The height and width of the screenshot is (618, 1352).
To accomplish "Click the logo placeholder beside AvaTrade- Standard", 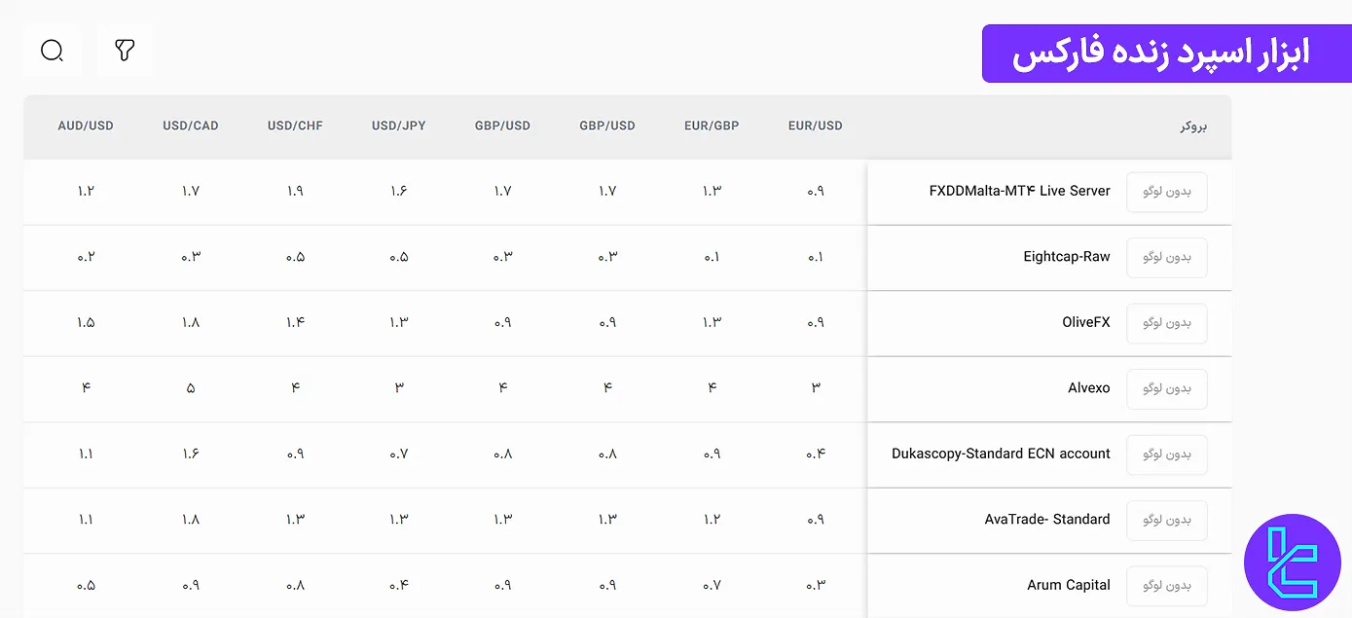I will [x=1166, y=520].
